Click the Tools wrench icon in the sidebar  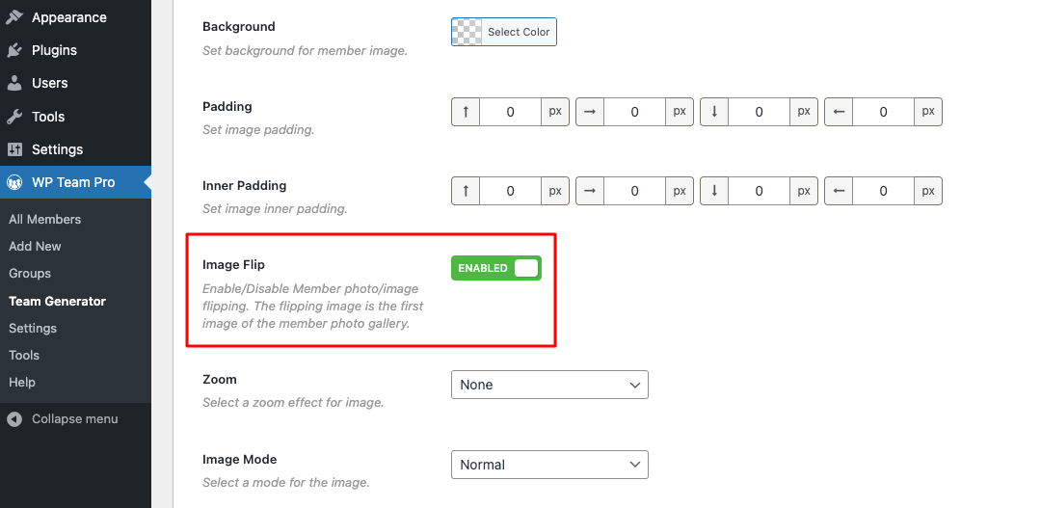[14, 117]
